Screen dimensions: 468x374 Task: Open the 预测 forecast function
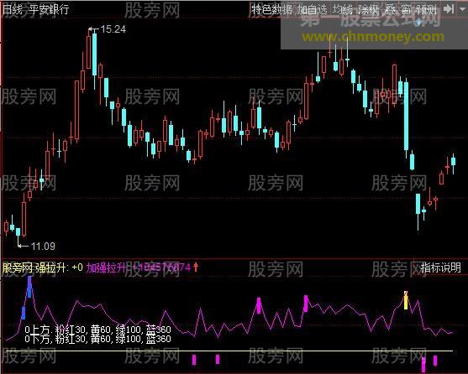tap(427, 10)
